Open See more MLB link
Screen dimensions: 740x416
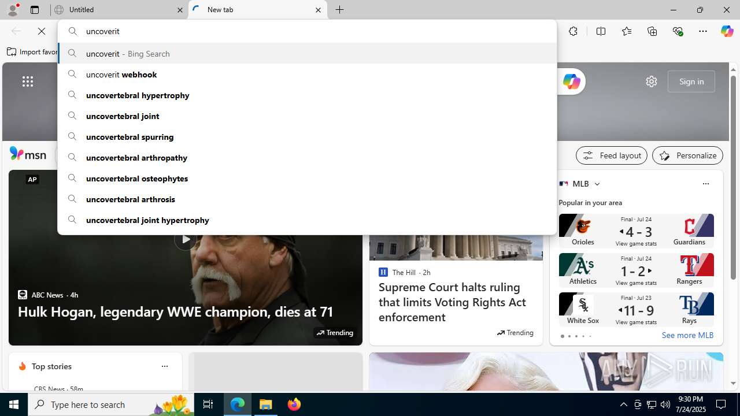click(x=687, y=335)
